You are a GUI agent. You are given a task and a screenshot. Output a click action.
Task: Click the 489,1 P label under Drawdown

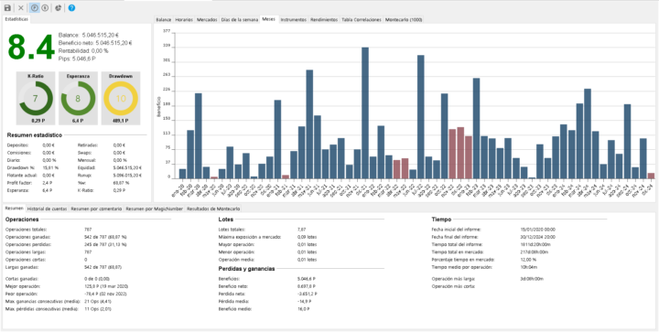pos(121,121)
